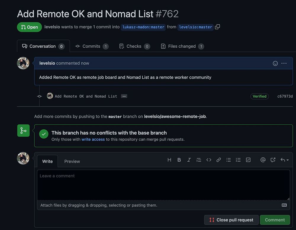Insert a numbered list
The image size is (296, 230).
(238, 160)
